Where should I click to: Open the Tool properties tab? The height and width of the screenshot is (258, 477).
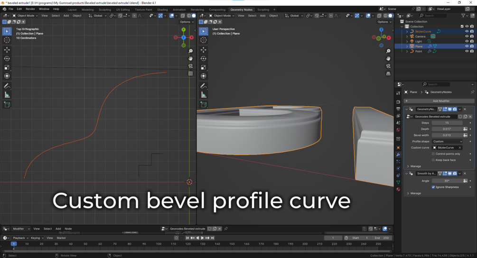tap(398, 93)
